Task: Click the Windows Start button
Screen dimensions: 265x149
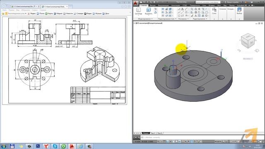Action: pos(3,146)
